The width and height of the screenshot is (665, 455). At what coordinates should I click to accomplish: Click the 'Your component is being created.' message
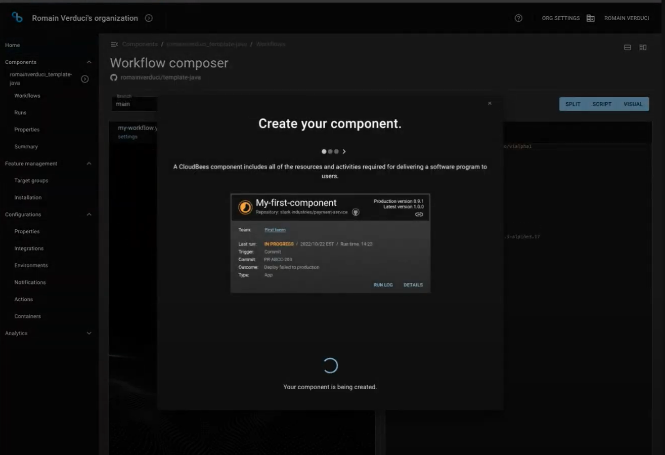pyautogui.click(x=330, y=387)
